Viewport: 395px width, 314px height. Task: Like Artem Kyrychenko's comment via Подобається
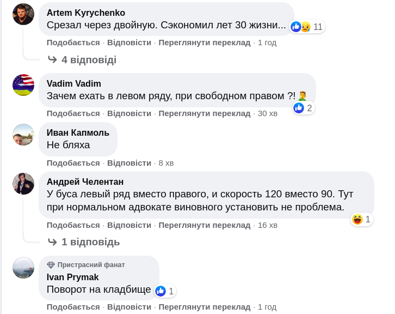(73, 43)
